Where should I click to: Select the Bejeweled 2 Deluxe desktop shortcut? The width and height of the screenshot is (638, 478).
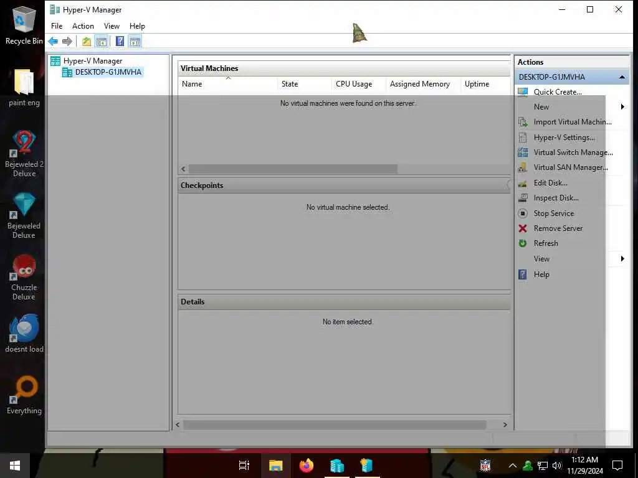pos(24,154)
